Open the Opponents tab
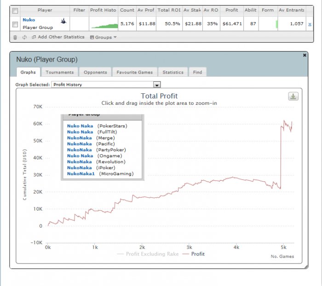The height and width of the screenshot is (286, 322). coord(95,72)
